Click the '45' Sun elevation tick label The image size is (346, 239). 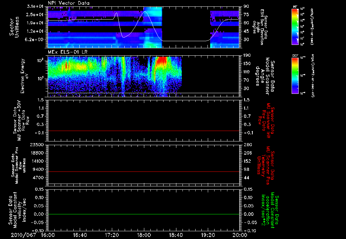pos(246,31)
